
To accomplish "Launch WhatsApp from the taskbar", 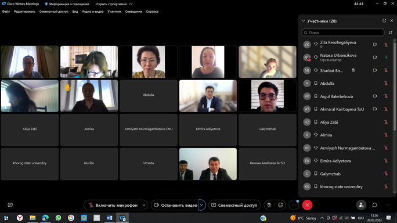I will tap(58, 218).
